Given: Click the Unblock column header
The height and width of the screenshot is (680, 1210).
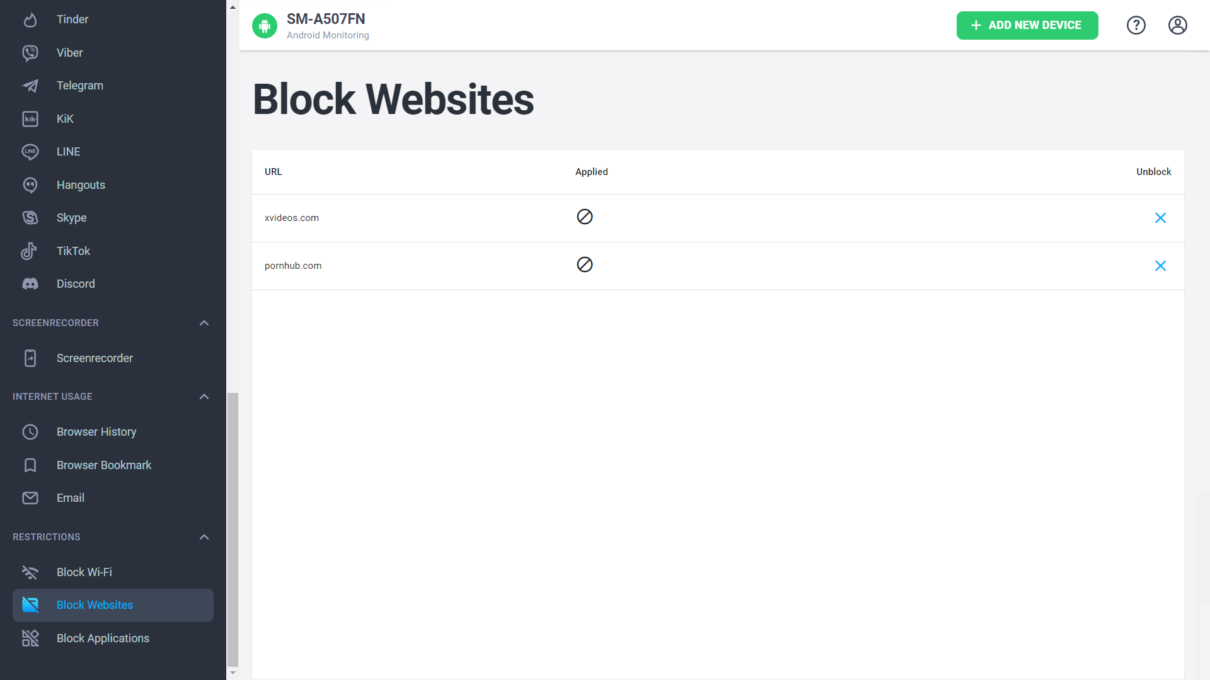Looking at the screenshot, I should 1153,172.
